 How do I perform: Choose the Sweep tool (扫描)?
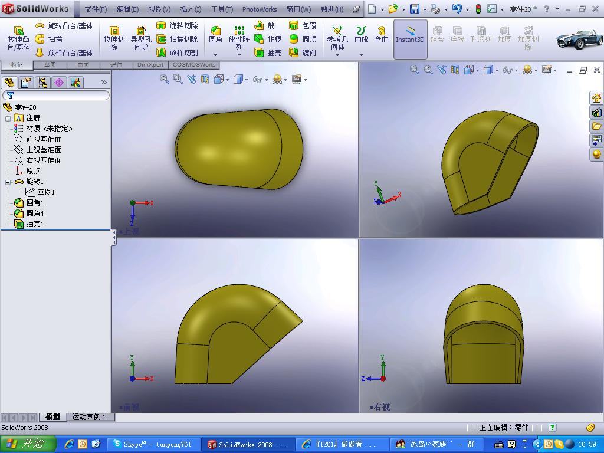(49, 39)
